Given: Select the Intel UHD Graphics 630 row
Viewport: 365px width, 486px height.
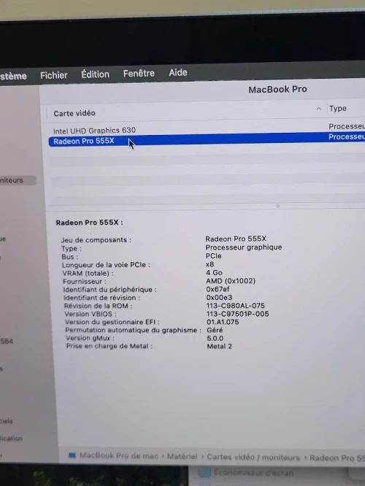Looking at the screenshot, I should pyautogui.click(x=207, y=130).
